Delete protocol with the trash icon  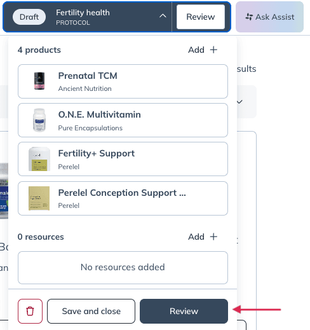click(x=30, y=311)
